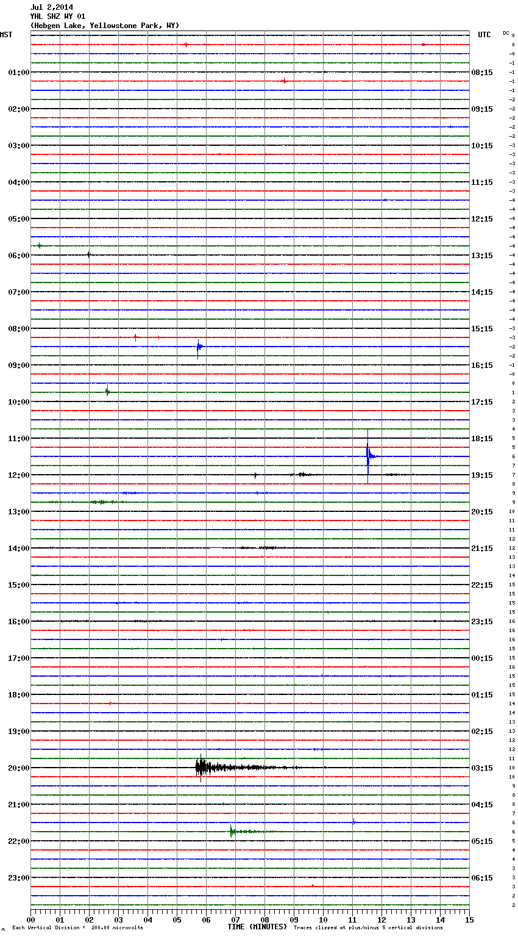Image resolution: width=518 pixels, height=936 pixels.
Task: Select the 20:00 MST time label
Action: click(x=19, y=768)
